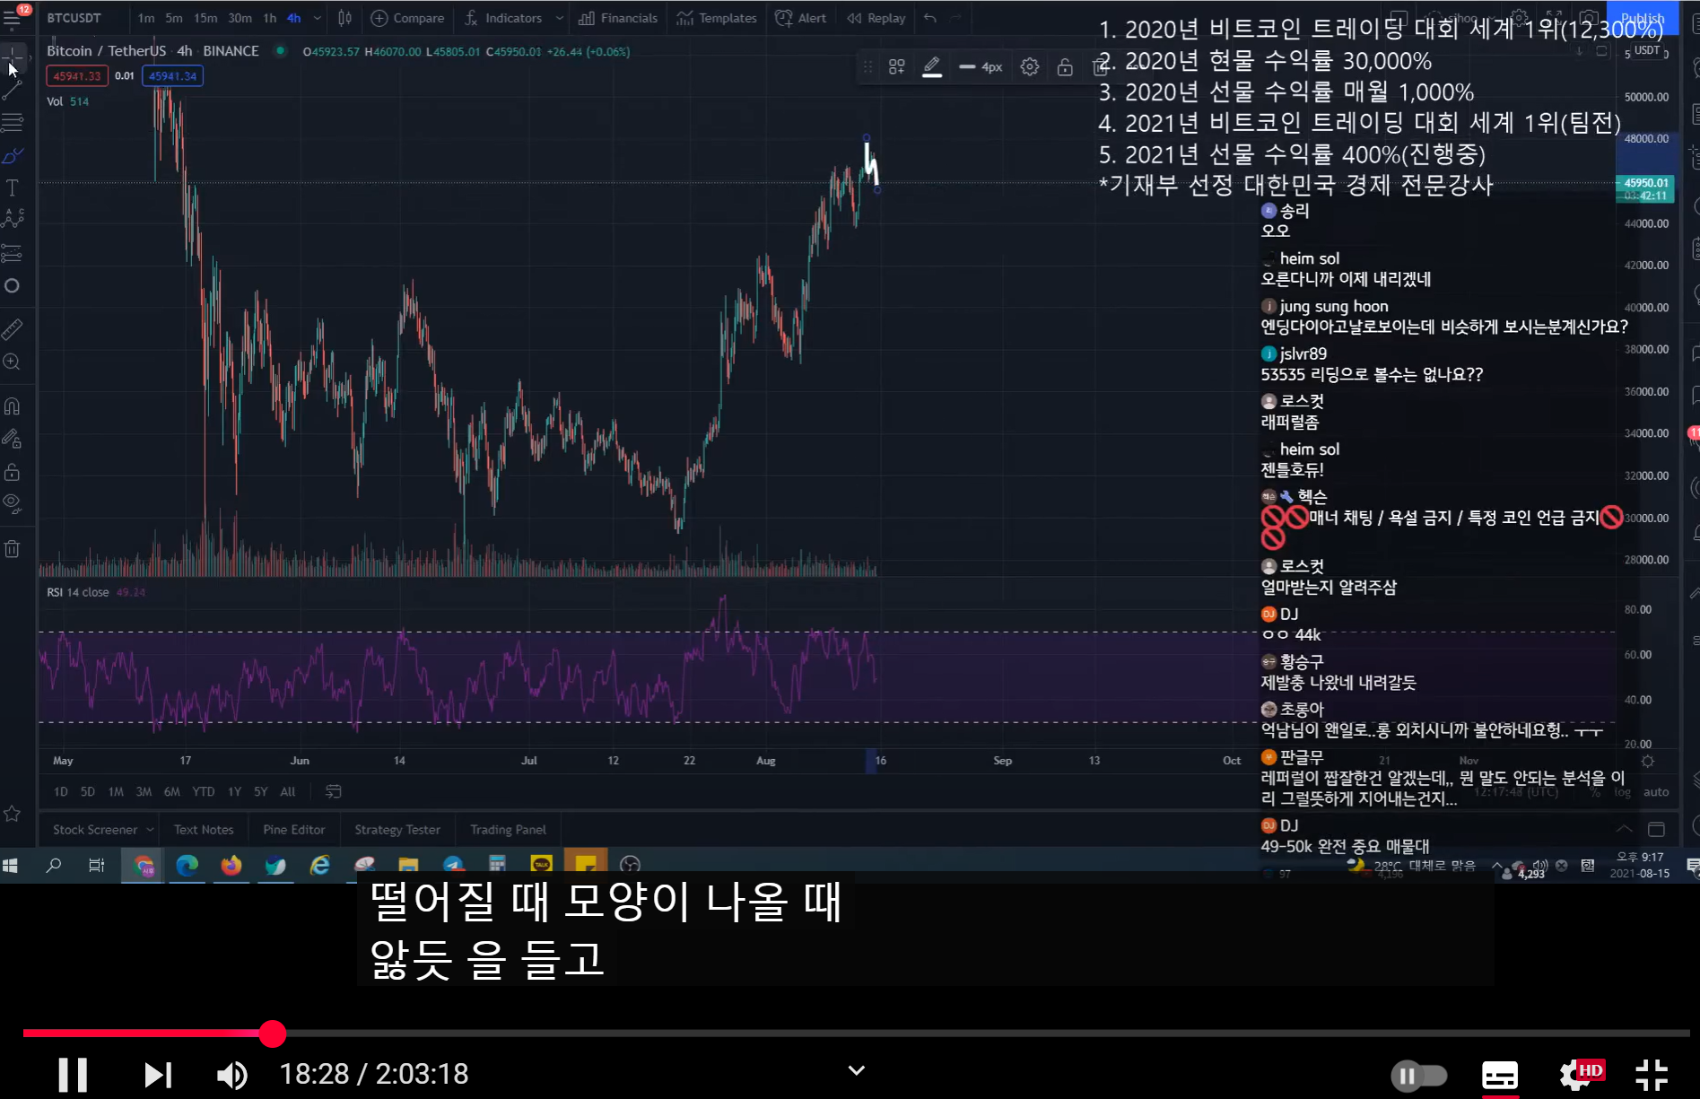Select the 15m timeframe
The image size is (1700, 1099).
pyautogui.click(x=205, y=18)
